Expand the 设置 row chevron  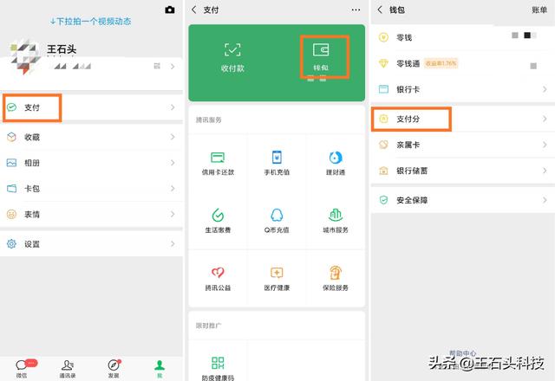[173, 244]
